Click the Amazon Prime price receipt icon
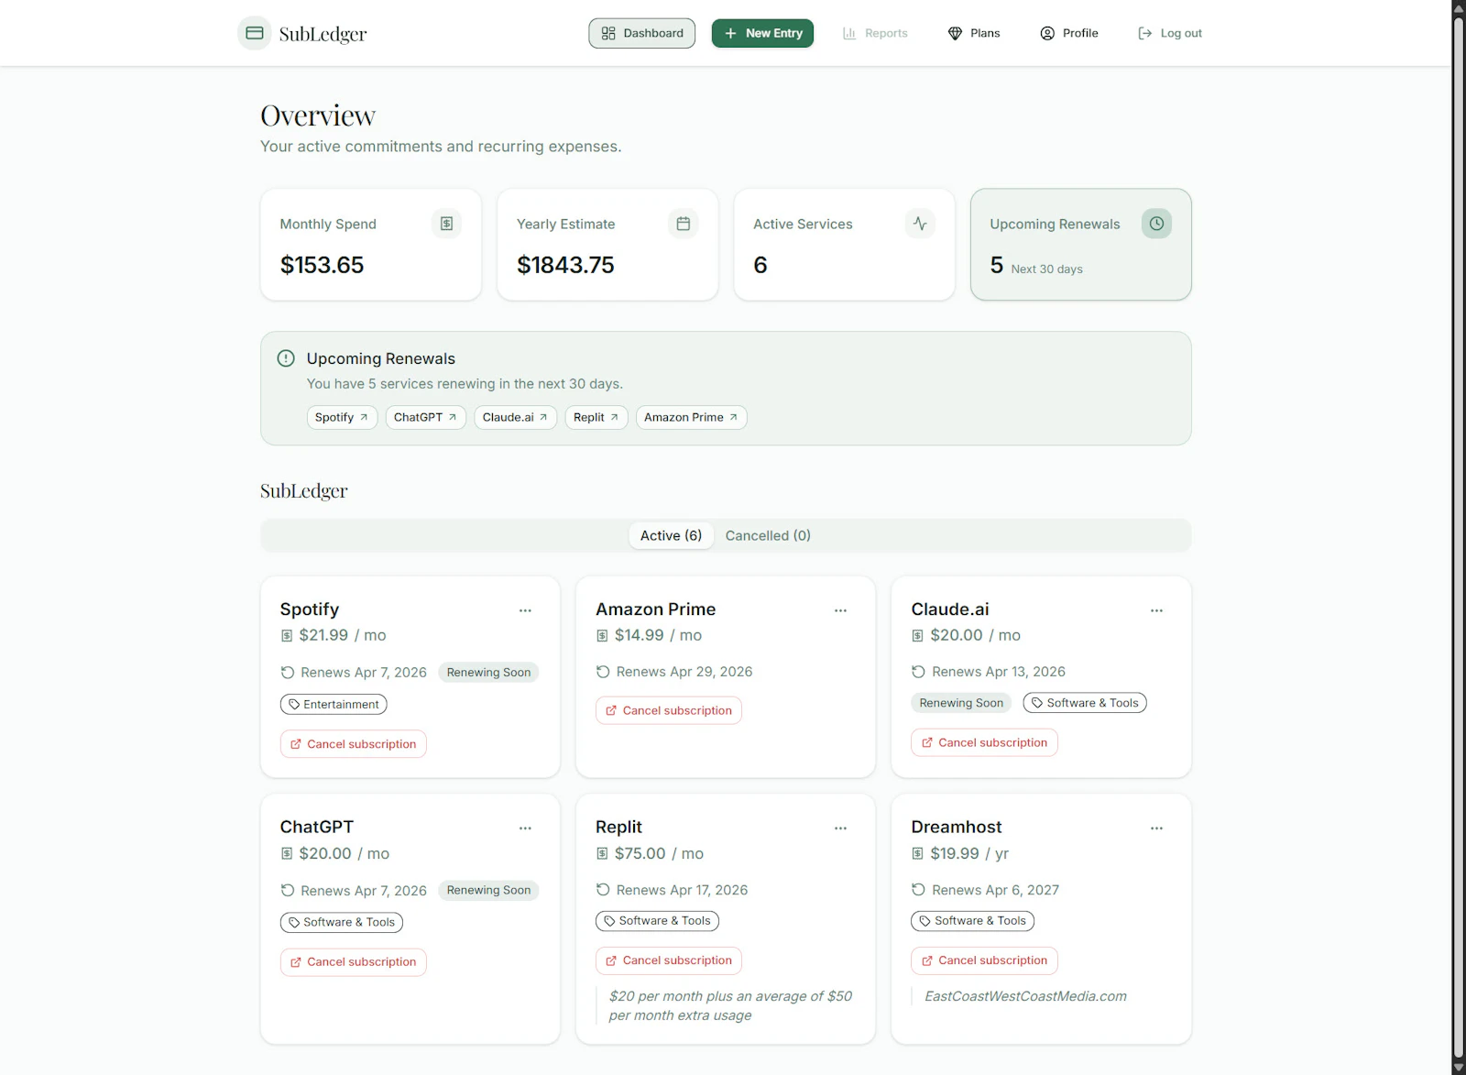 tap(602, 636)
